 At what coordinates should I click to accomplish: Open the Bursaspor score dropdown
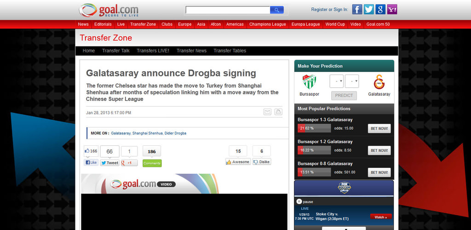(x=336, y=81)
